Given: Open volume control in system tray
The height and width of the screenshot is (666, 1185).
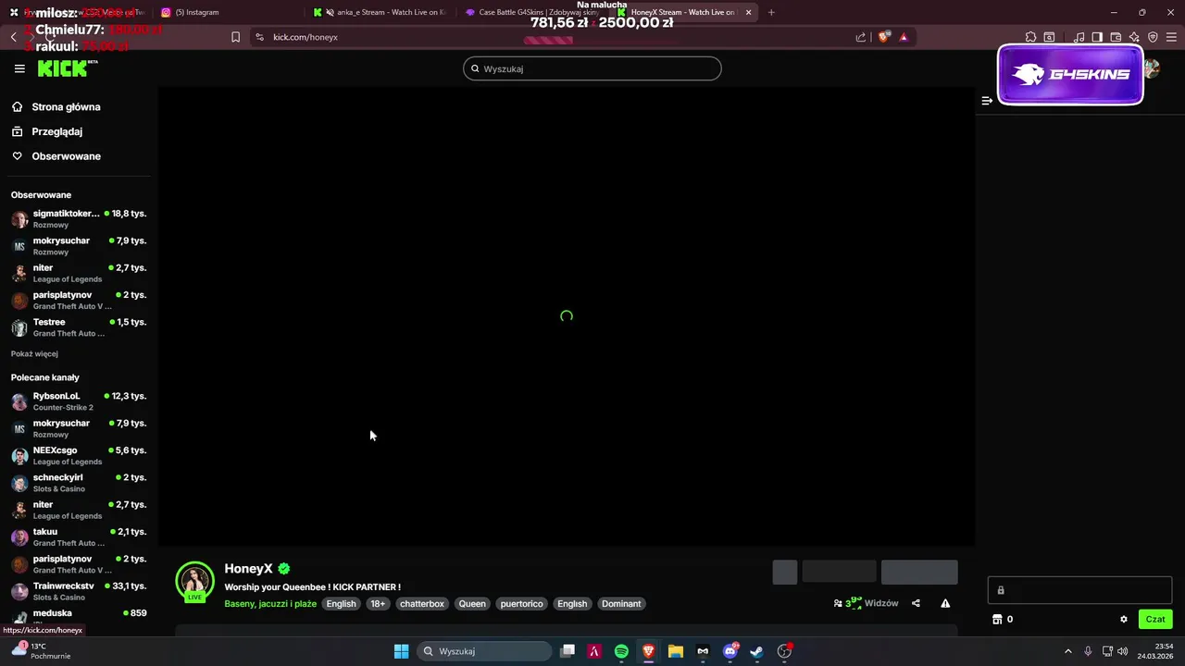Looking at the screenshot, I should point(1123,651).
